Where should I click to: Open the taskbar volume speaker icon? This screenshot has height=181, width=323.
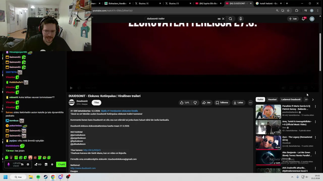307,177
